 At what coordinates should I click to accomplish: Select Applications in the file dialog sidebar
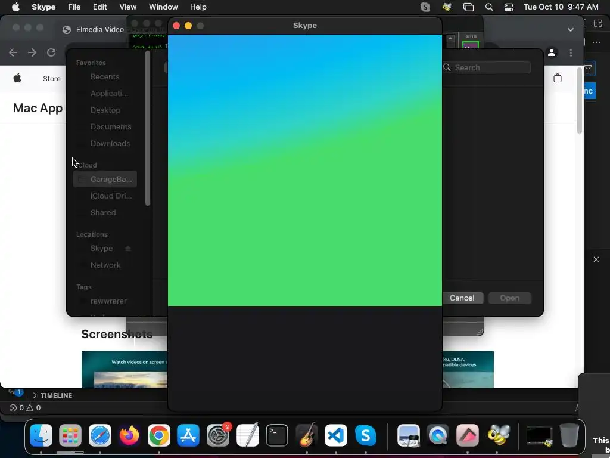coord(105,94)
